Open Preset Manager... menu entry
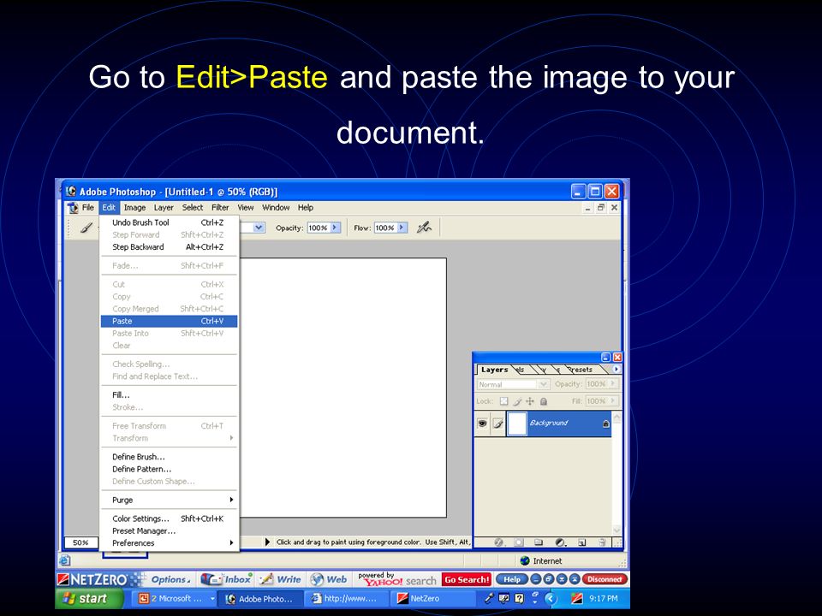The image size is (822, 616). (169, 531)
